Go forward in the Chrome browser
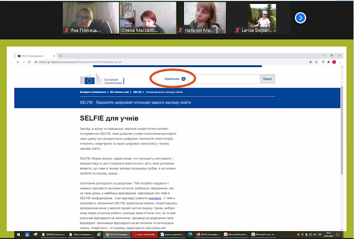The width and height of the screenshot is (354, 239). click(23, 62)
